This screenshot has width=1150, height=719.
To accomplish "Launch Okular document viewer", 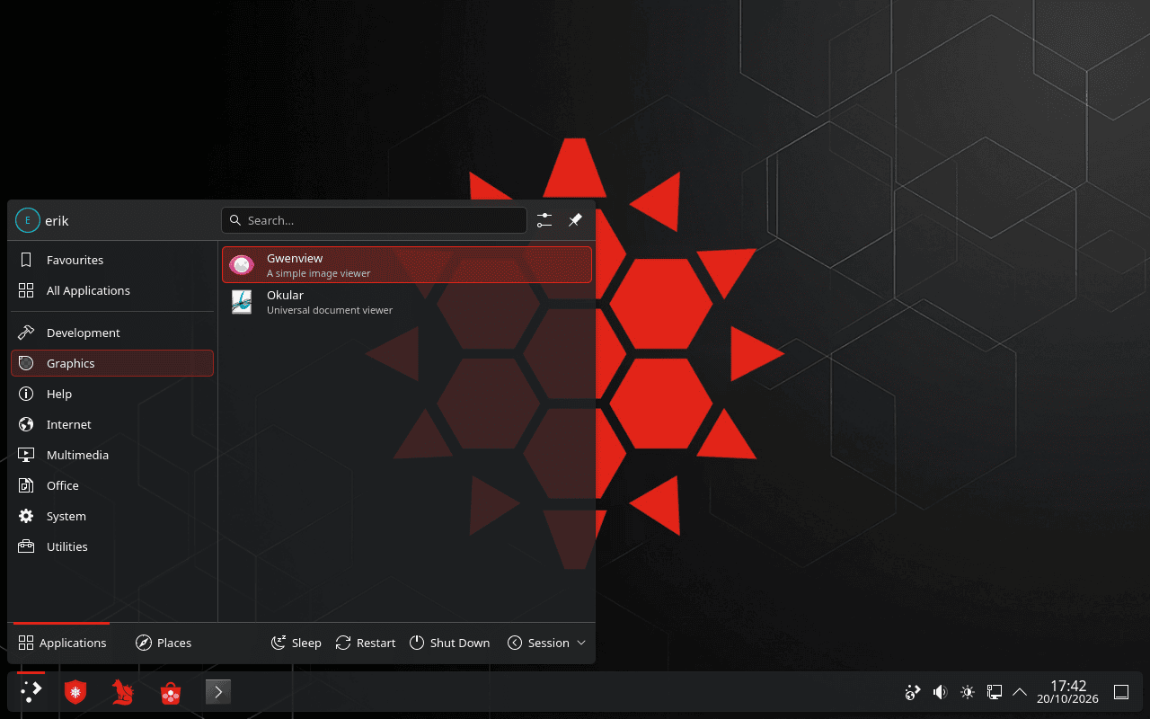I will (x=407, y=302).
